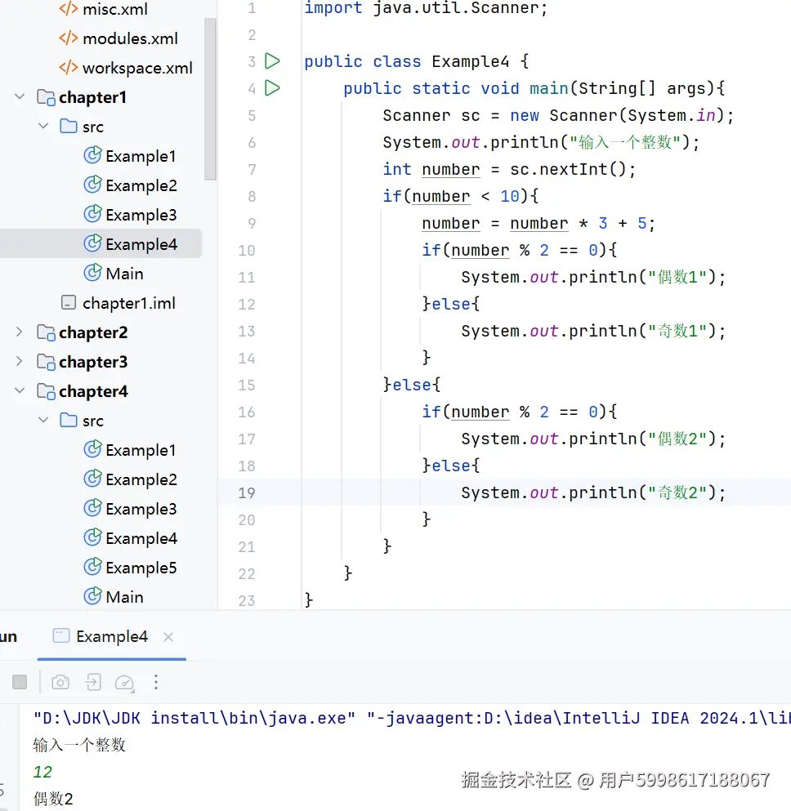Select the chapter2 module folder

click(x=83, y=332)
